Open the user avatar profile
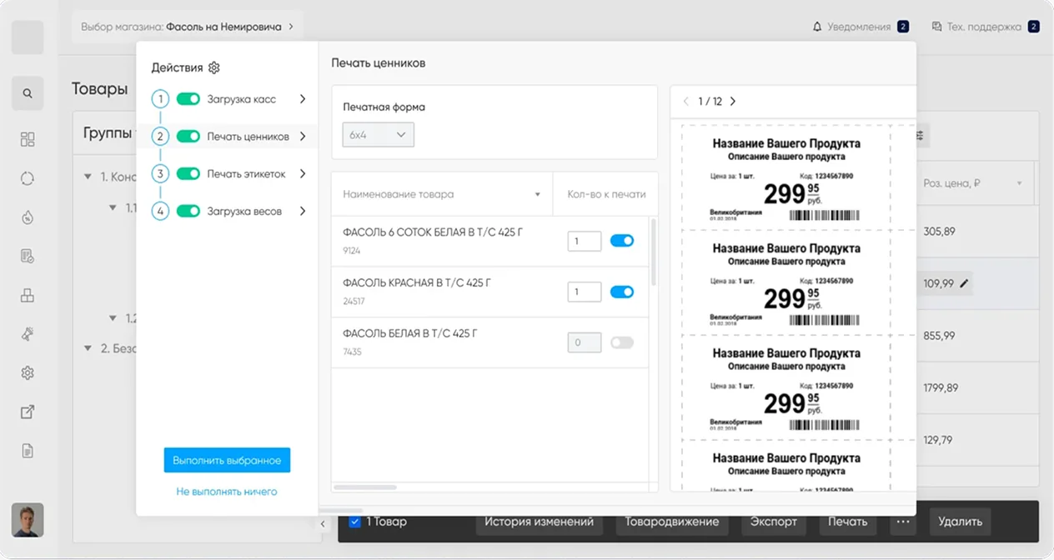Image resolution: width=1054 pixels, height=560 pixels. point(28,520)
